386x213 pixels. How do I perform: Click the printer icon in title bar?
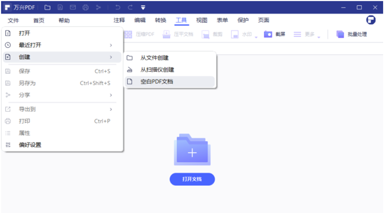coord(85,7)
